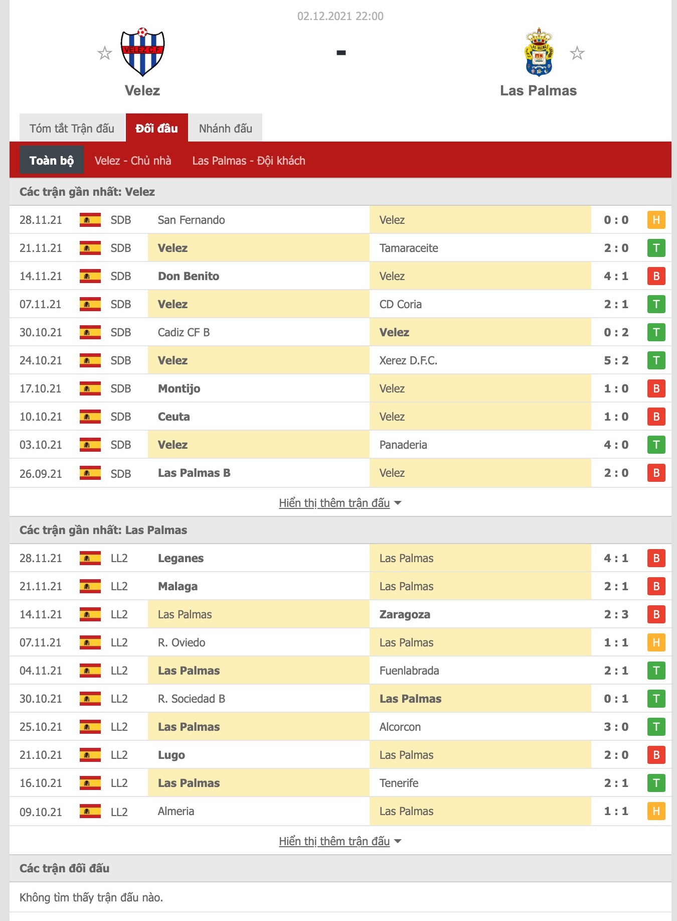
Task: Favorite Velez with the star icon
Action: tap(104, 53)
